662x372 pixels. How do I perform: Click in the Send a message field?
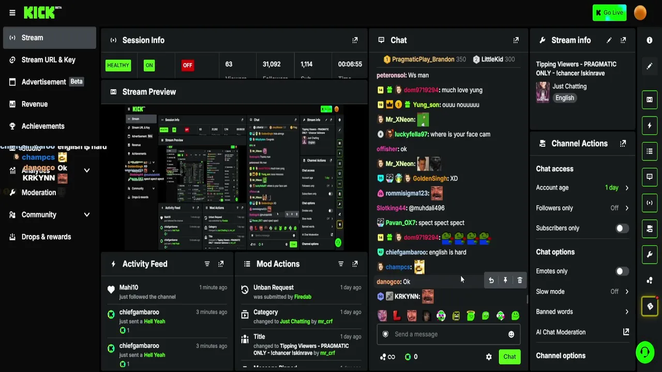[x=448, y=334]
